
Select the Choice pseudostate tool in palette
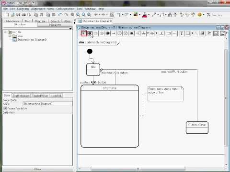pos(138,33)
